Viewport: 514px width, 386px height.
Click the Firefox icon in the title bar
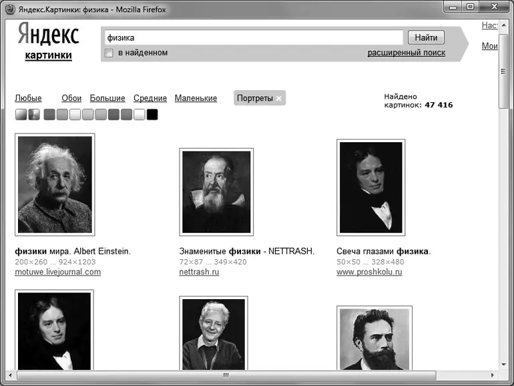(x=7, y=7)
